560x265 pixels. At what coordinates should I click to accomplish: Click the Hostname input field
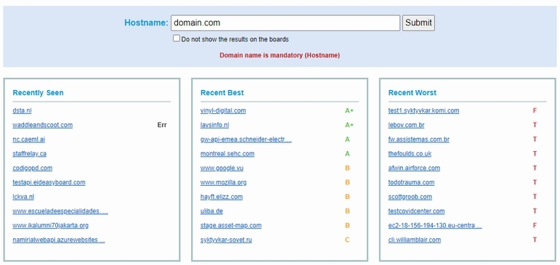click(x=285, y=23)
